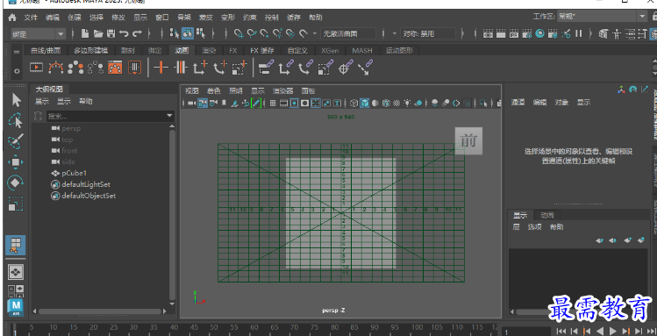Click the Front face of the view cube
657x336 pixels.
(x=468, y=140)
